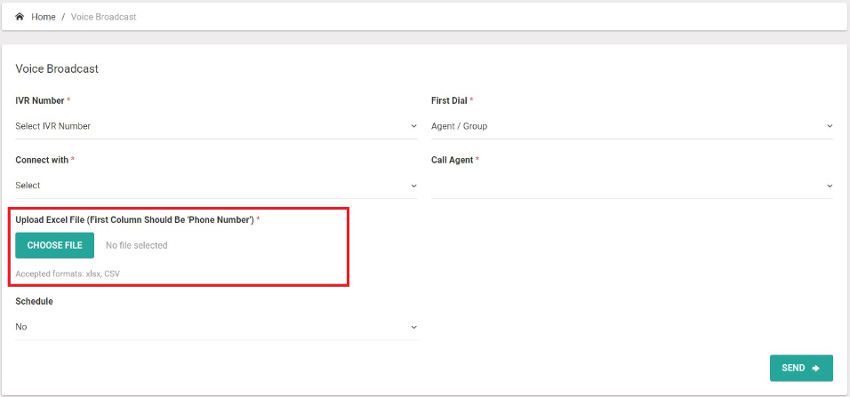
Task: Click the 'No file selected' text
Action: coord(136,245)
